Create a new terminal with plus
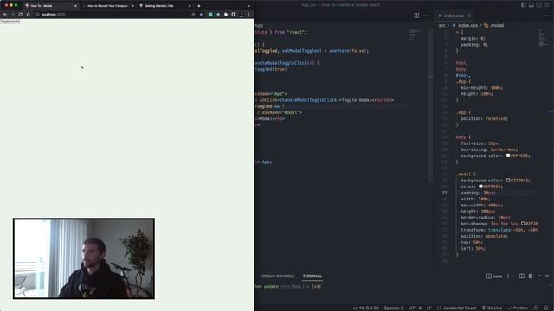The height and width of the screenshot is (311, 554). [508, 276]
